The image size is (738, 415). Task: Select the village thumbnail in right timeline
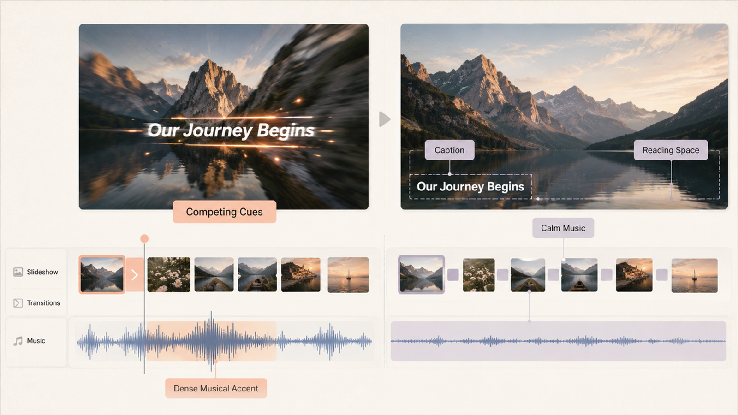click(x=634, y=275)
